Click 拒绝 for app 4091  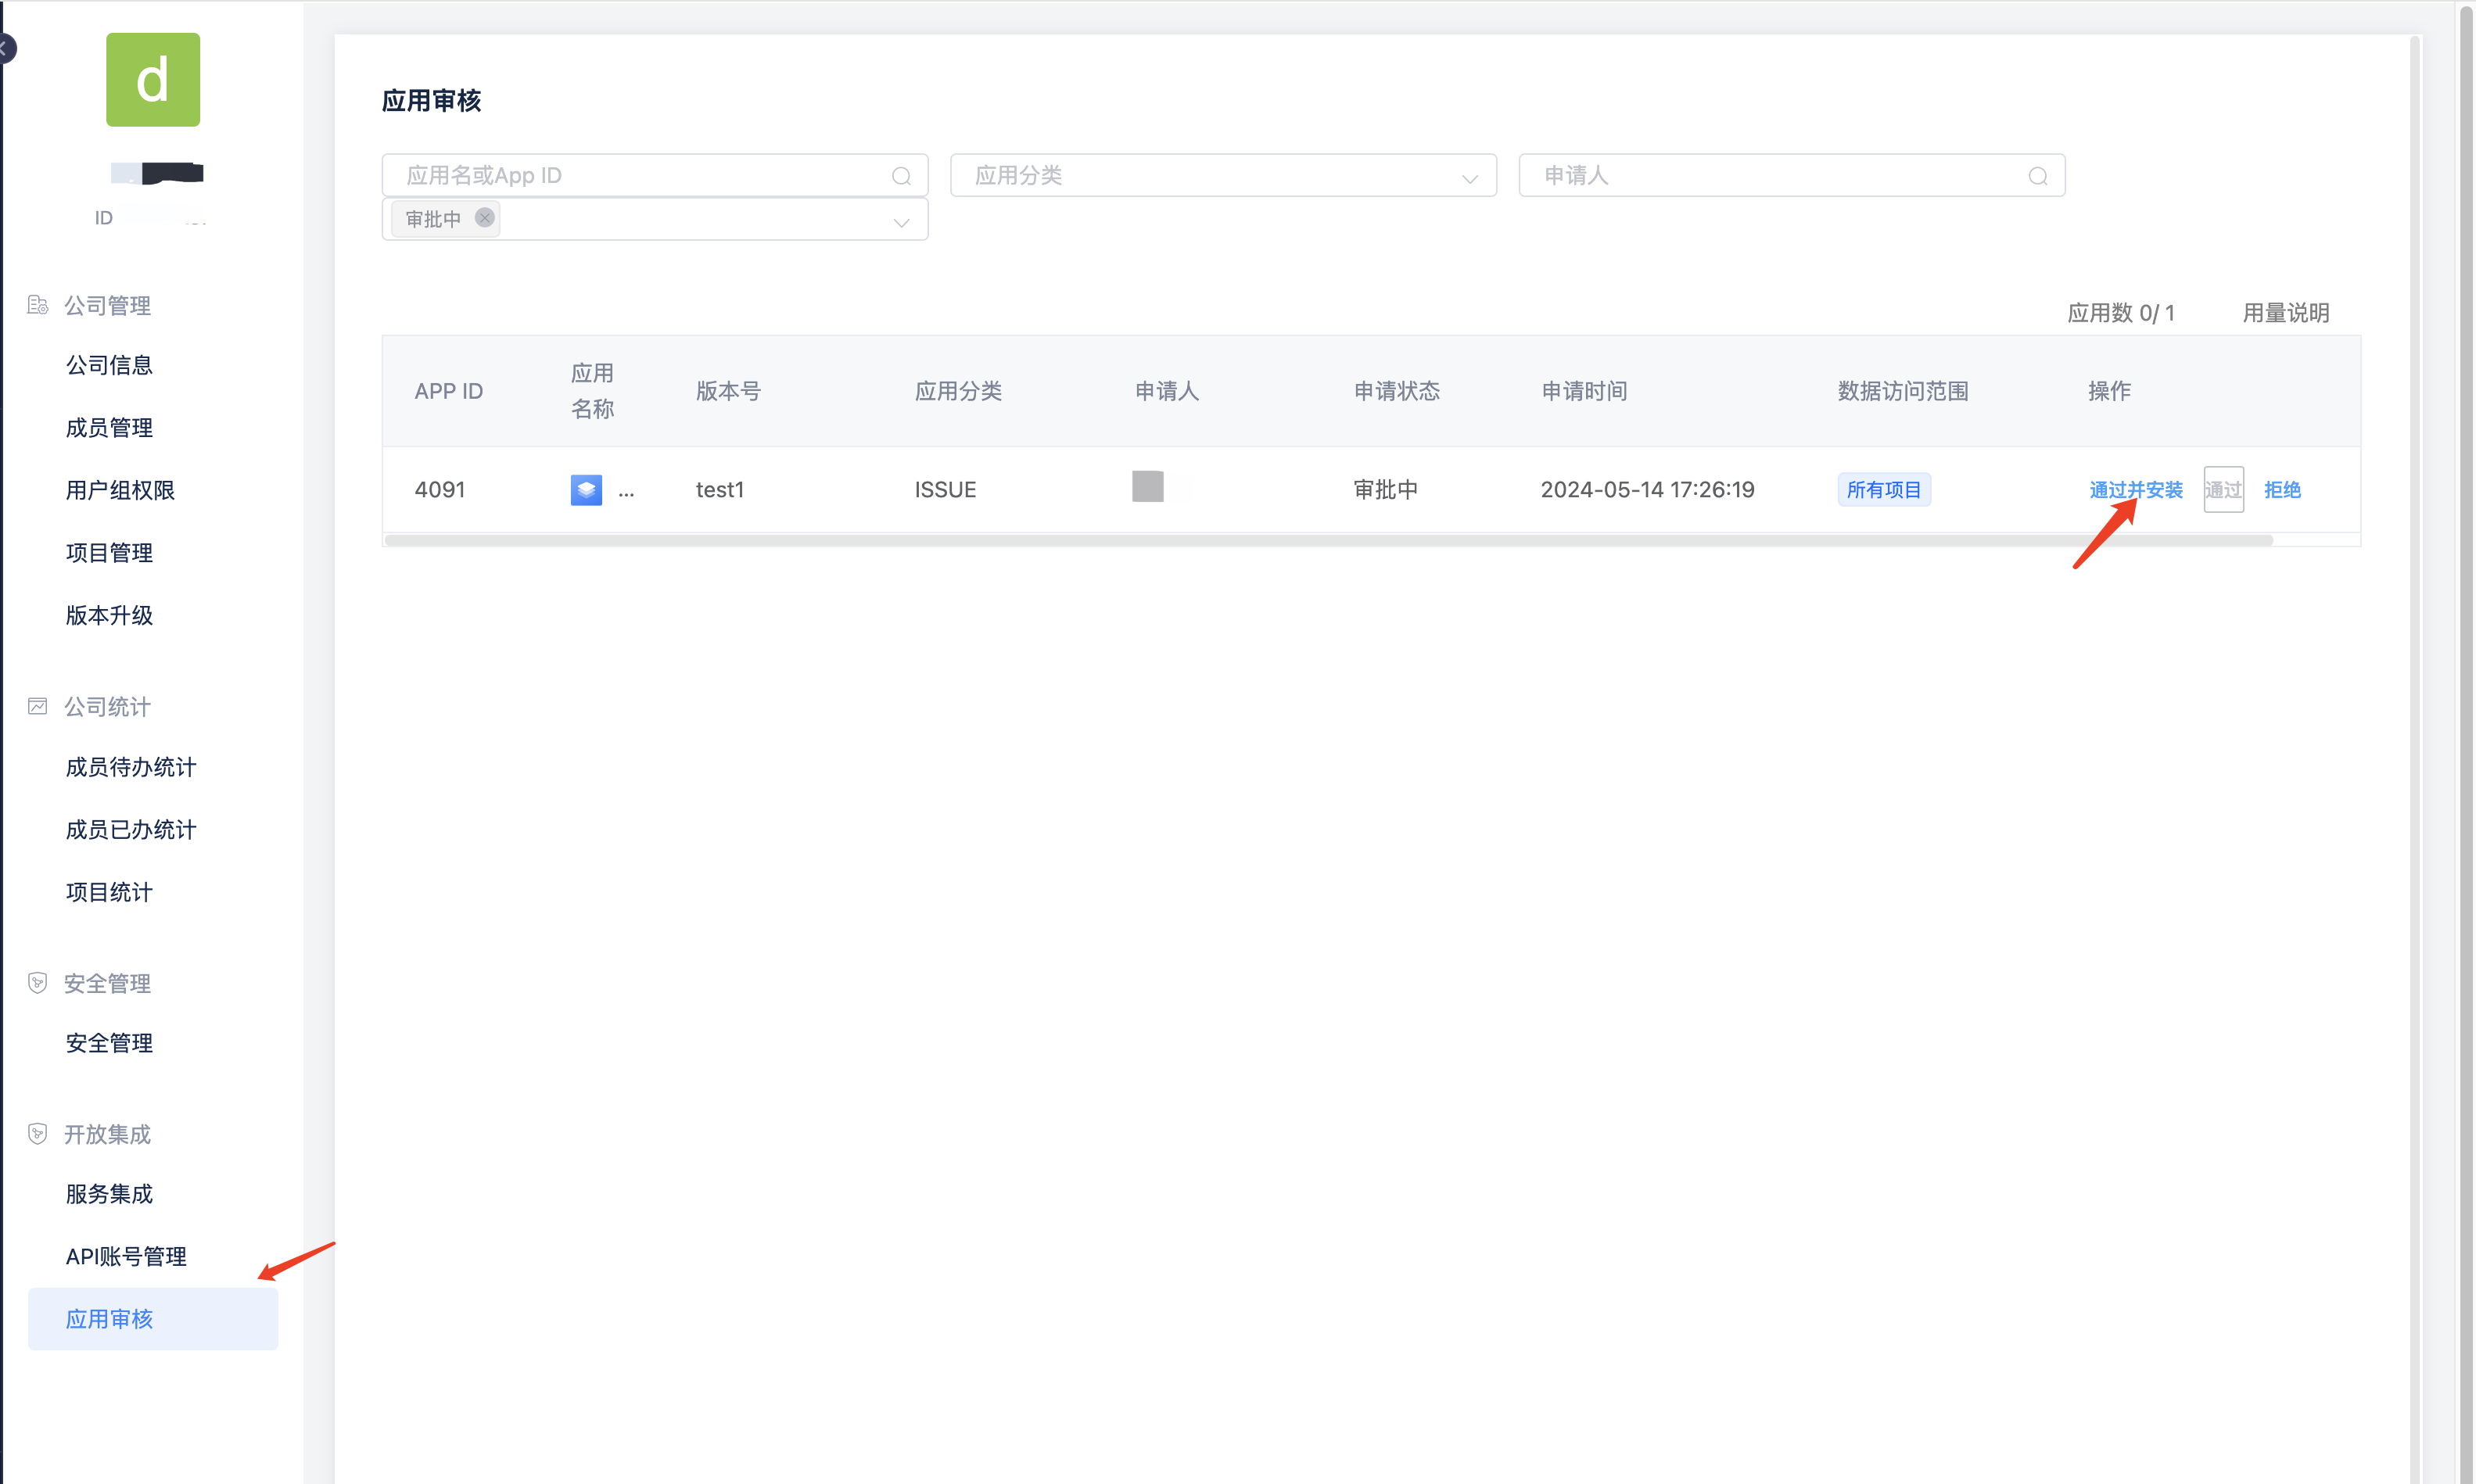[x=2282, y=490]
